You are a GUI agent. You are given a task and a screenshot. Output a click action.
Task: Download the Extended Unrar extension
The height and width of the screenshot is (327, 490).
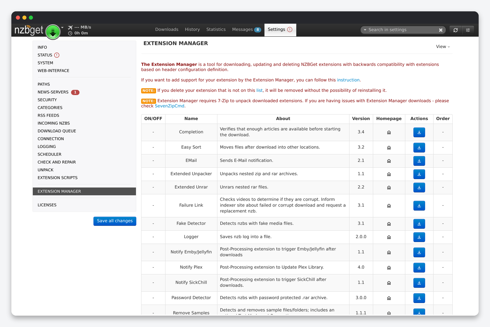coord(419,188)
